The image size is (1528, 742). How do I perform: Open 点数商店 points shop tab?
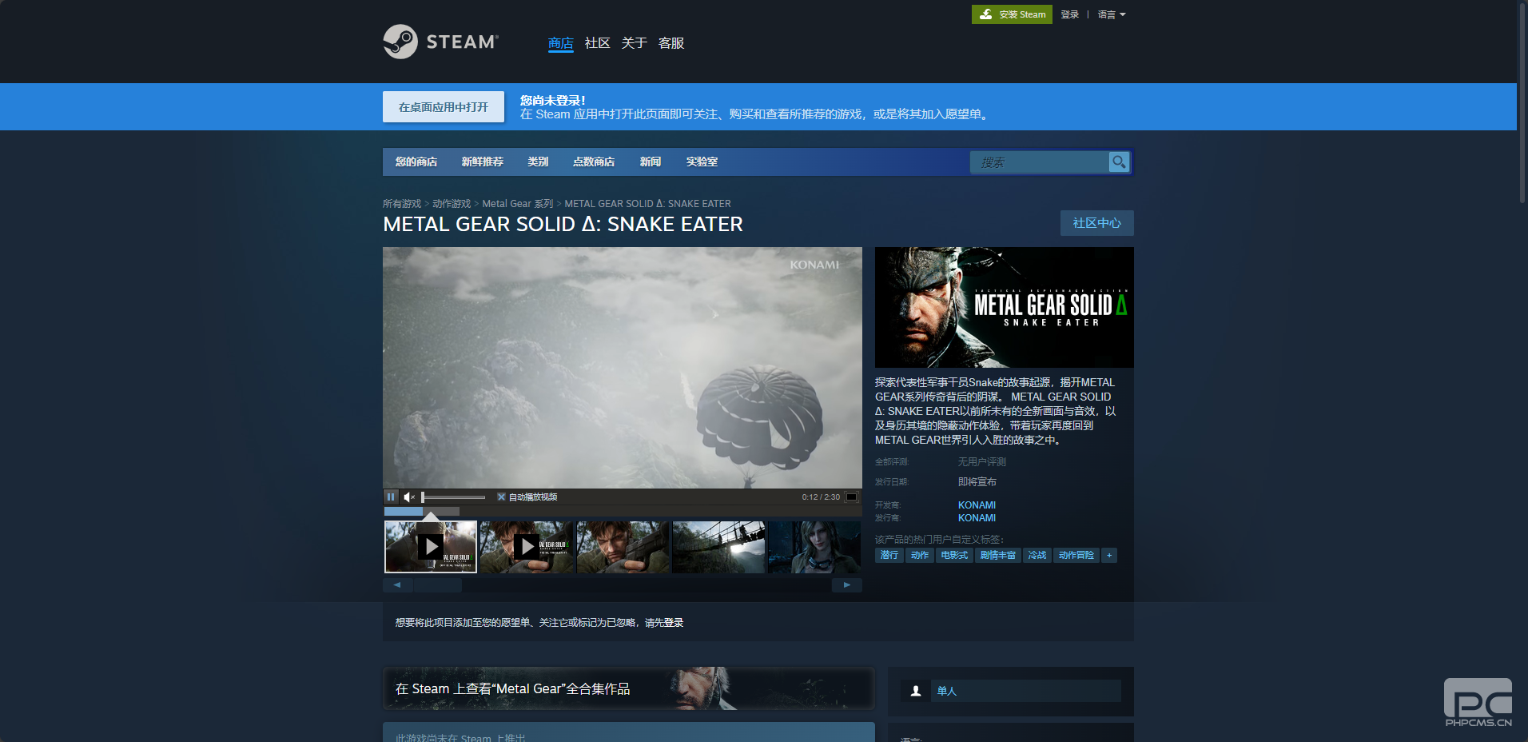(594, 162)
